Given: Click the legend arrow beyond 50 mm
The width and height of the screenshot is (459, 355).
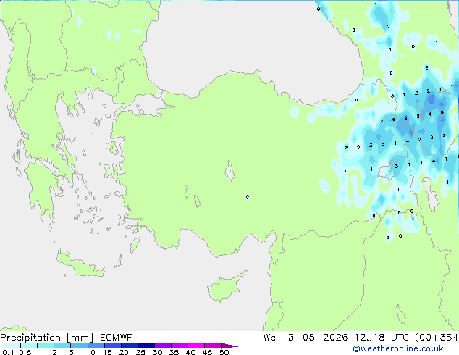Looking at the screenshot, I should [230, 346].
